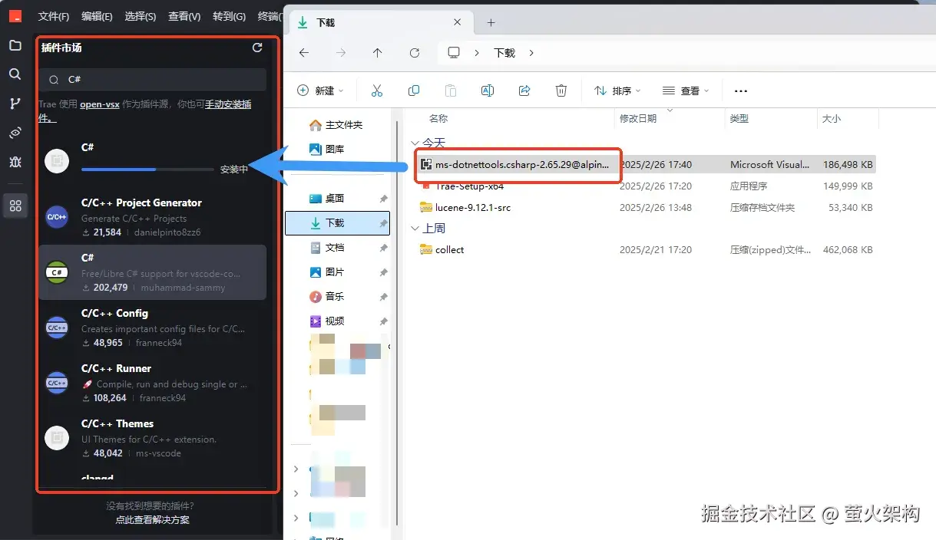
Task: Open the more options ellipsis in Explorer toolbar
Action: pyautogui.click(x=741, y=91)
